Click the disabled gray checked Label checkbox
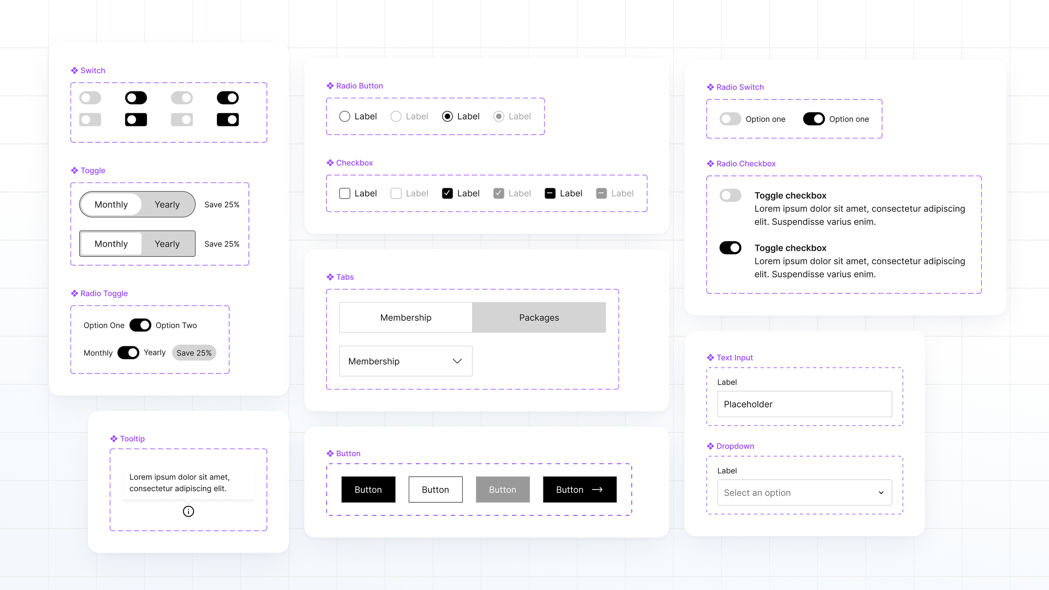This screenshot has height=590, width=1049. [x=498, y=193]
